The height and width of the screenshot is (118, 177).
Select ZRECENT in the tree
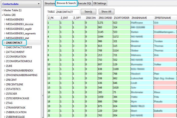(11, 80)
